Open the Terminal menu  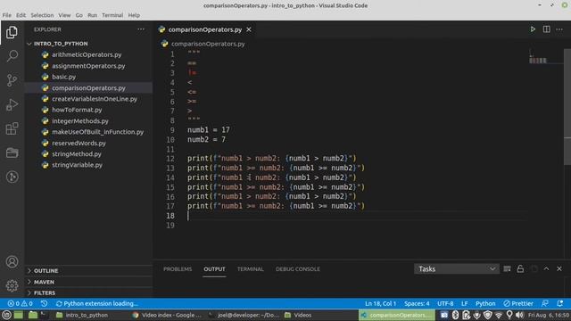(x=112, y=15)
